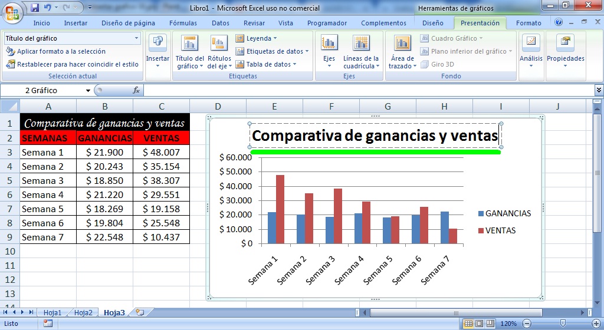The image size is (604, 330).
Task: Click the Select All corner button
Action: tap(10, 106)
